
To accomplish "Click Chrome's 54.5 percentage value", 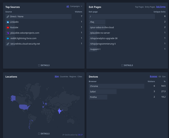I will coord(163,86).
